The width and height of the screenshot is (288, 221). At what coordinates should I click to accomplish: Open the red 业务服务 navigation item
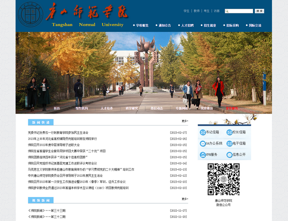232,108
